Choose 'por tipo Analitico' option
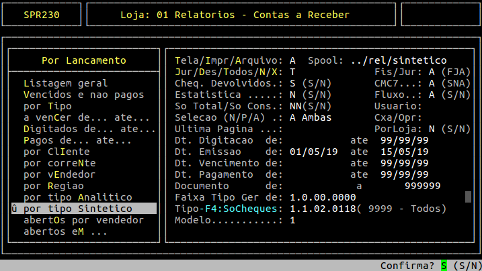This screenshot has height=271, width=482. 77,197
